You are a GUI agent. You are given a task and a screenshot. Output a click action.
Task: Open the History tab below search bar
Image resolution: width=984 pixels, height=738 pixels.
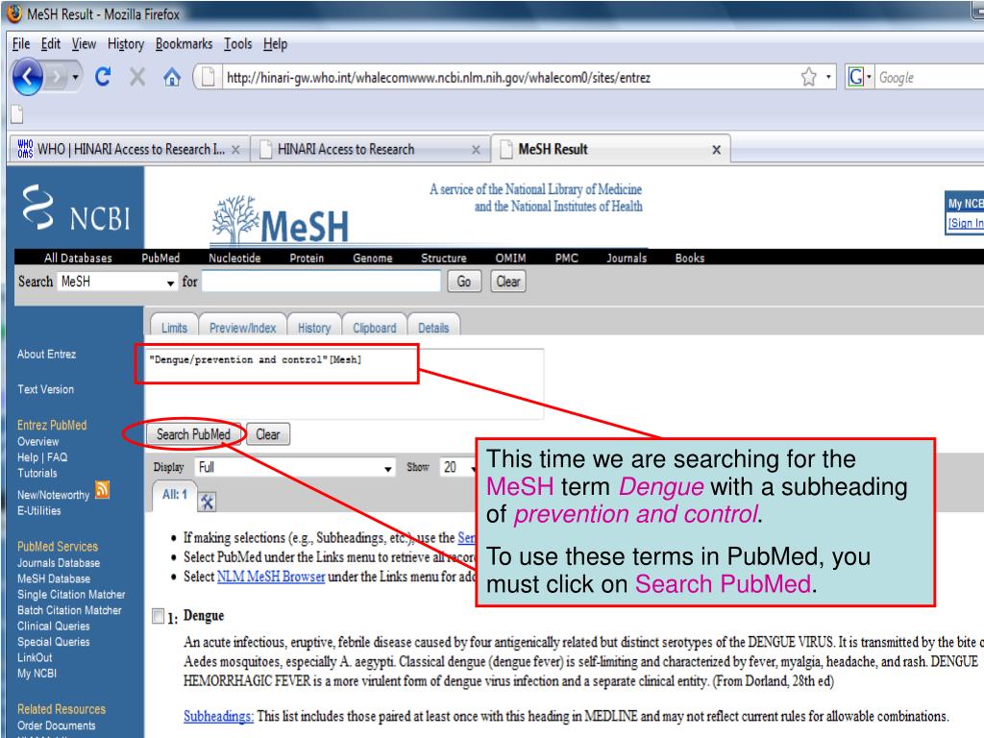tap(314, 327)
